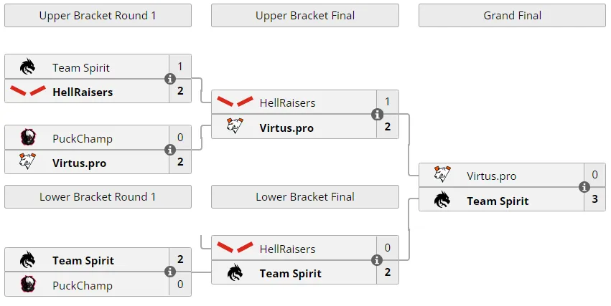Open HellRaisers link in Lower Bracket Final
The width and height of the screenshot is (611, 306).
[288, 249]
